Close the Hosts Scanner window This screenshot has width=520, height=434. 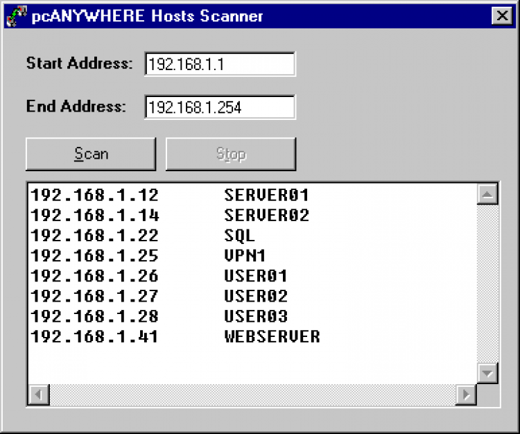(x=503, y=16)
